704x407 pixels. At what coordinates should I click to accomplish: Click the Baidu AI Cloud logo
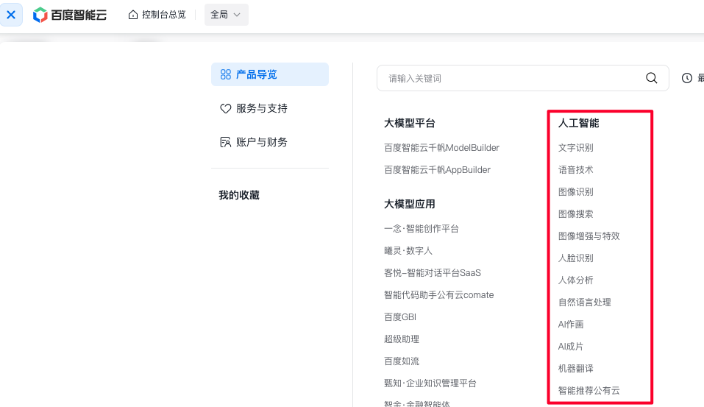click(70, 15)
